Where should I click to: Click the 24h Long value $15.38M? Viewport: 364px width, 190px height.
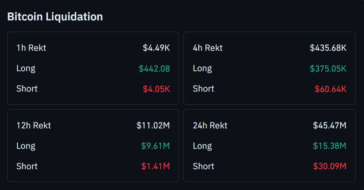pos(330,146)
